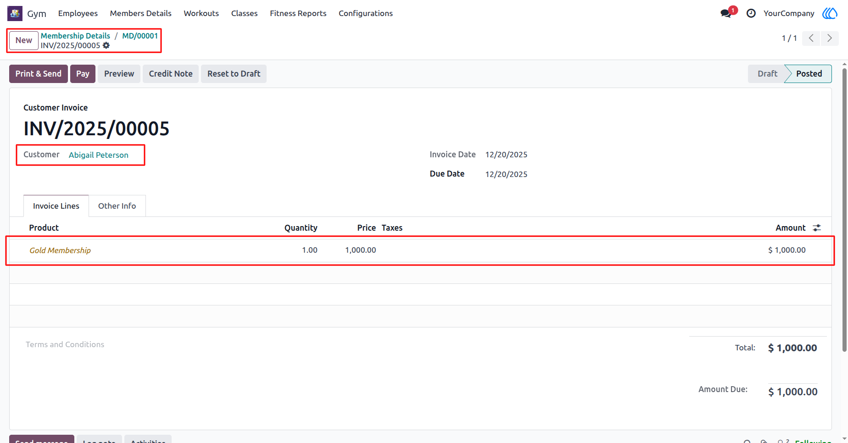Image resolution: width=848 pixels, height=443 pixels.
Task: Click the Invoice Date value 12/20/2025
Action: coord(506,155)
